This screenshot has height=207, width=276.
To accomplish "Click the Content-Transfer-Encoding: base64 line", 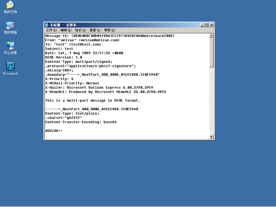I will (81, 122).
